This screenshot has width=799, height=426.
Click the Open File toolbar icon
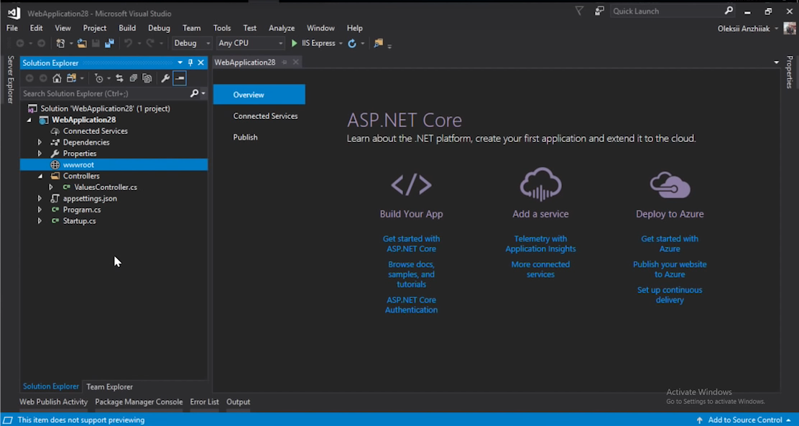click(x=82, y=44)
